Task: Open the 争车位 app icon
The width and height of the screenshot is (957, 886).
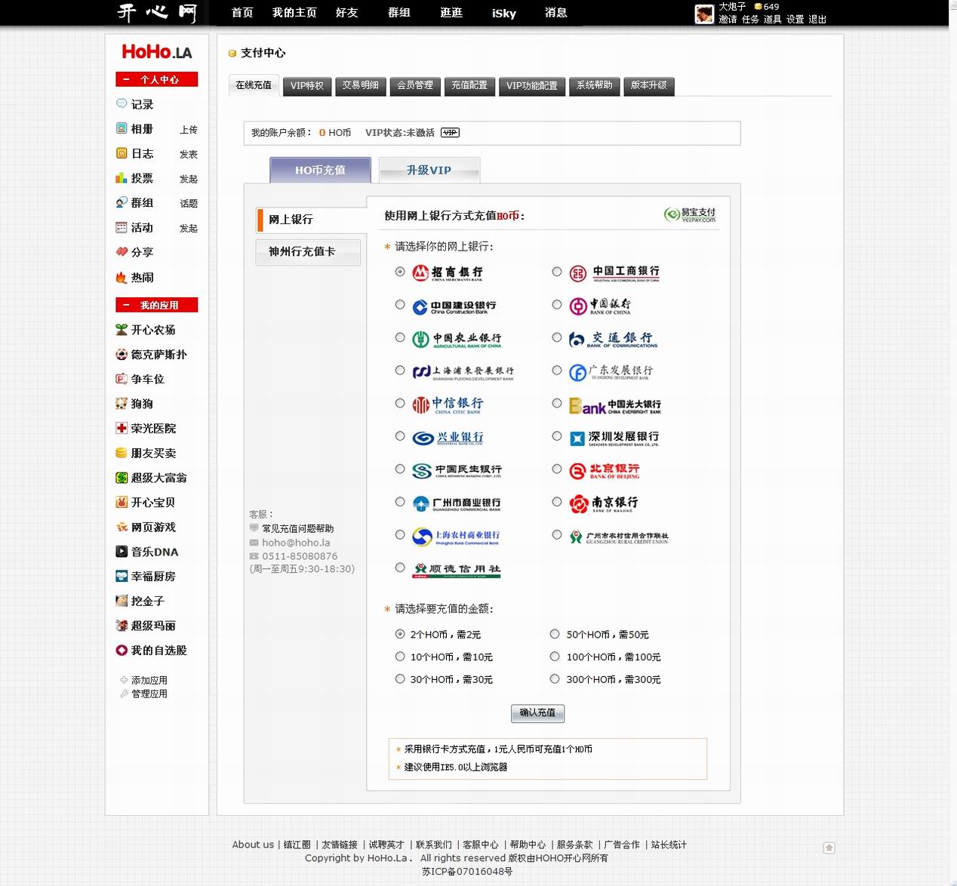Action: coord(122,379)
